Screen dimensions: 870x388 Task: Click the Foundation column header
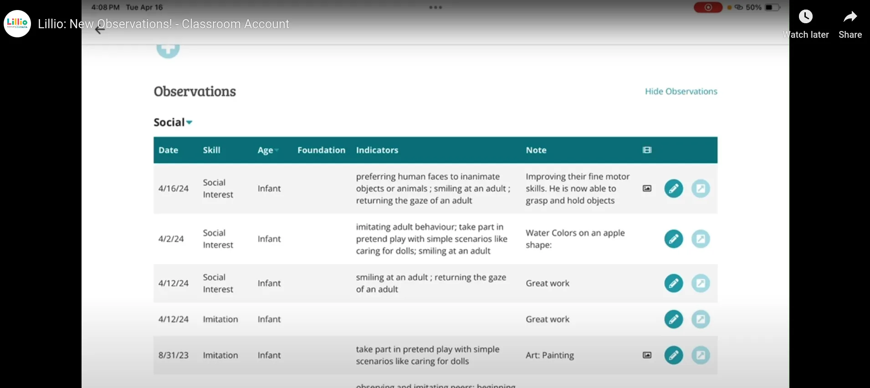pos(321,150)
